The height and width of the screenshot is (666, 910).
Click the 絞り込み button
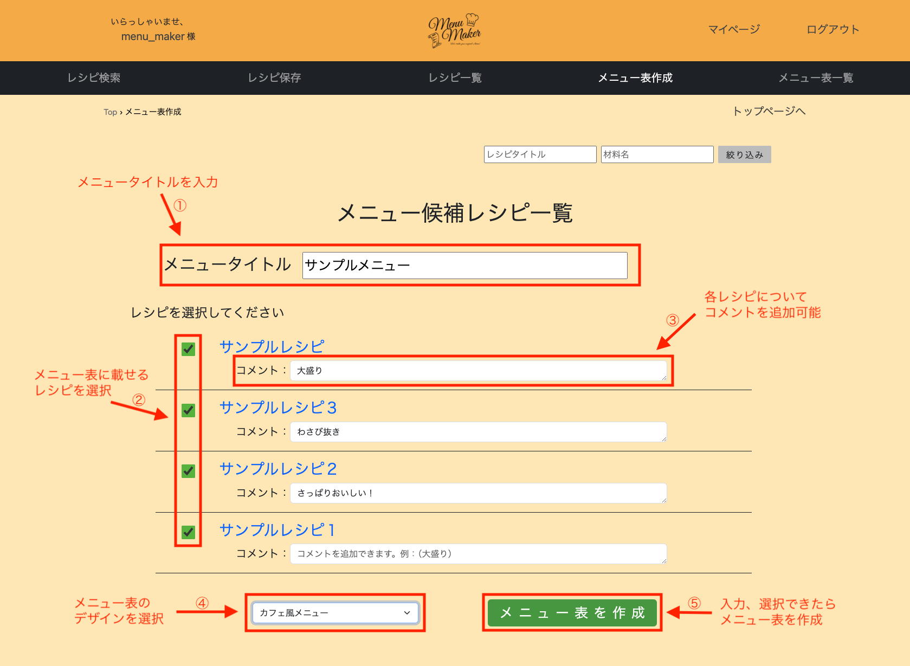(744, 154)
